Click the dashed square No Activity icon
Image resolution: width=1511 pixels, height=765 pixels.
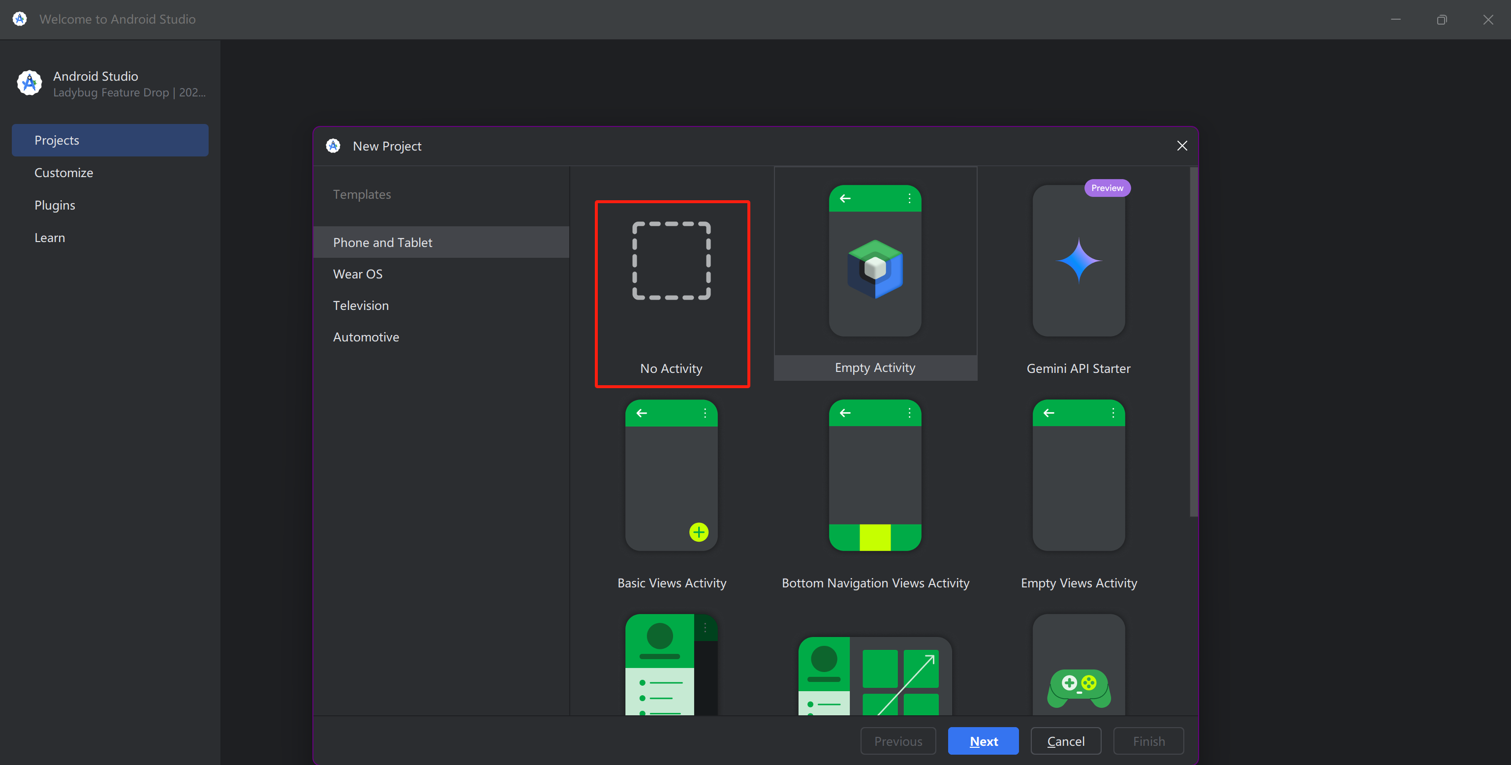(672, 261)
